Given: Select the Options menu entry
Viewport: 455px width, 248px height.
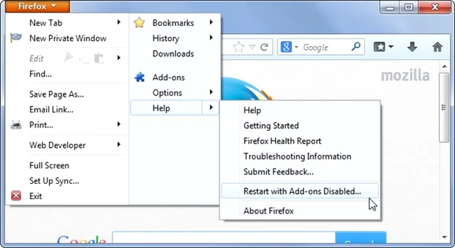Looking at the screenshot, I should coord(168,93).
